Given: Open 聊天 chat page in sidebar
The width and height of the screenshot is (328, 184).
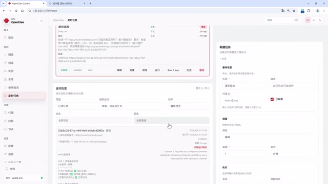Looking at the screenshot, I should click(x=24, y=38).
